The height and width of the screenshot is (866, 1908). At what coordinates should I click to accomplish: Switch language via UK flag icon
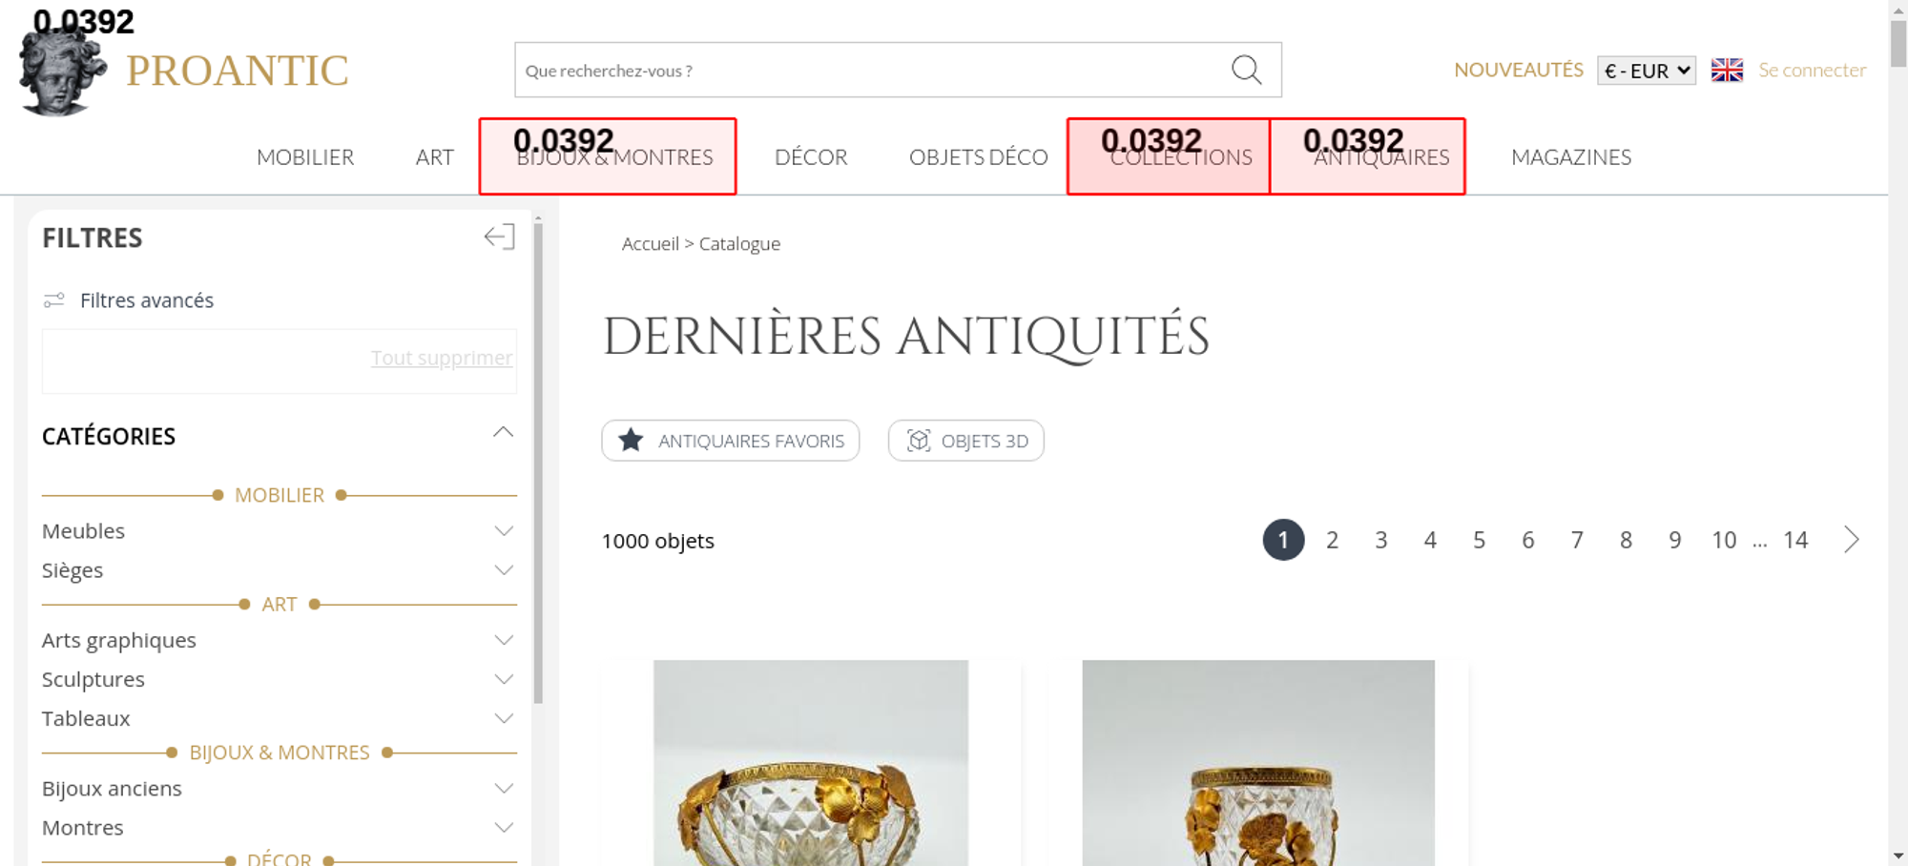pos(1727,70)
